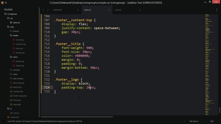Viewport: 221px width, 124px height.
Task: Open the tab overflow three-dots menu
Action: pos(217,10)
